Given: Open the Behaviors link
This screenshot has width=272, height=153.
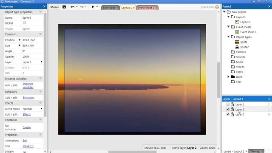Looking at the screenshot, I should point(28,98).
